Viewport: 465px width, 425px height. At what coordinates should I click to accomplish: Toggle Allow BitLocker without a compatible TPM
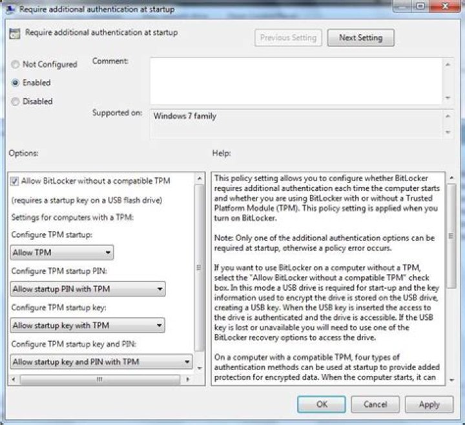point(14,181)
